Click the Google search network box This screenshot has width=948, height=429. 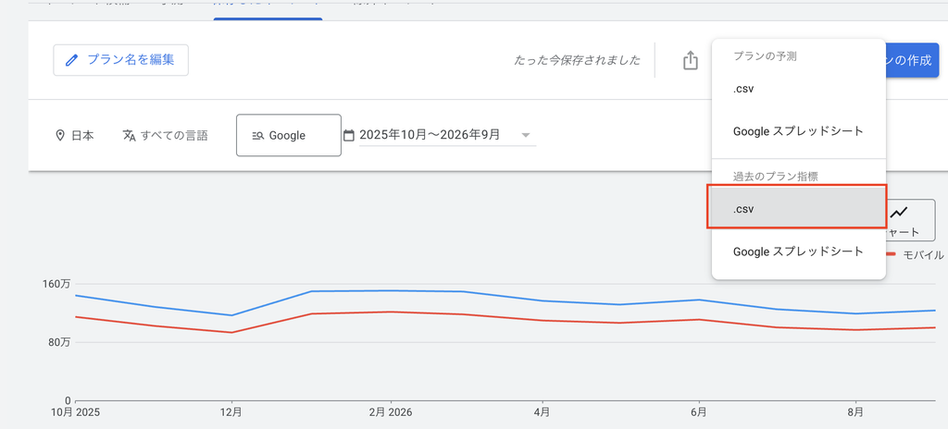[x=289, y=135]
